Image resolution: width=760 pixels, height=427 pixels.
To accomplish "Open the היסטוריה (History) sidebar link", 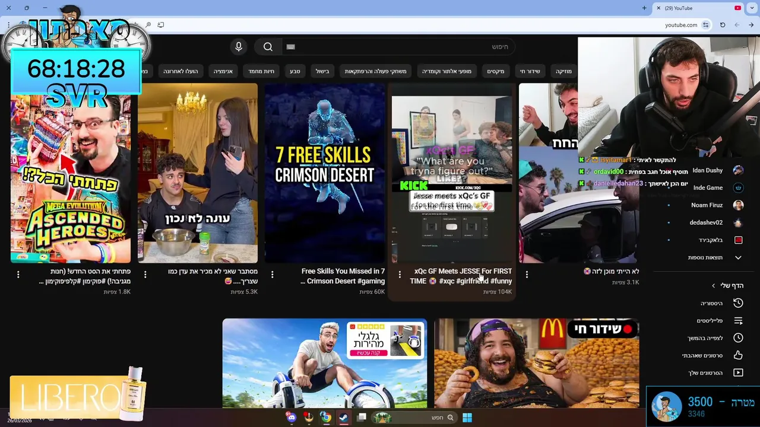I will (x=711, y=303).
